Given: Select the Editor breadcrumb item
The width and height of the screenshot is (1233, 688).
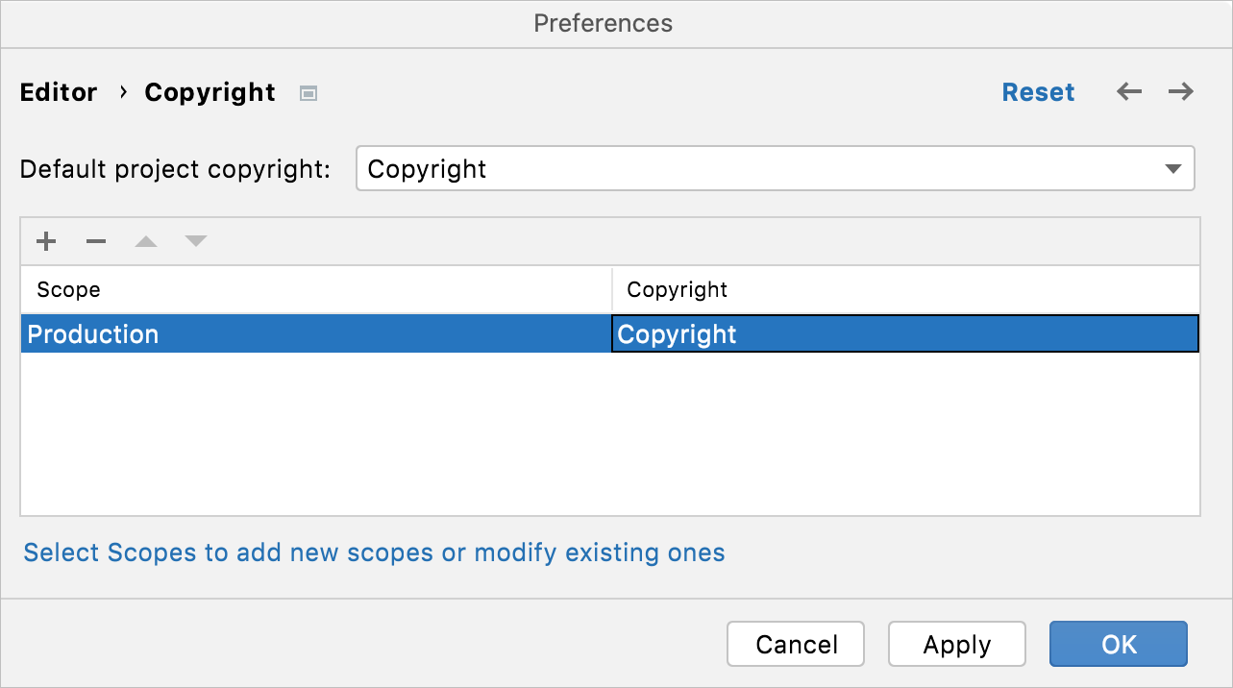Looking at the screenshot, I should (x=59, y=91).
